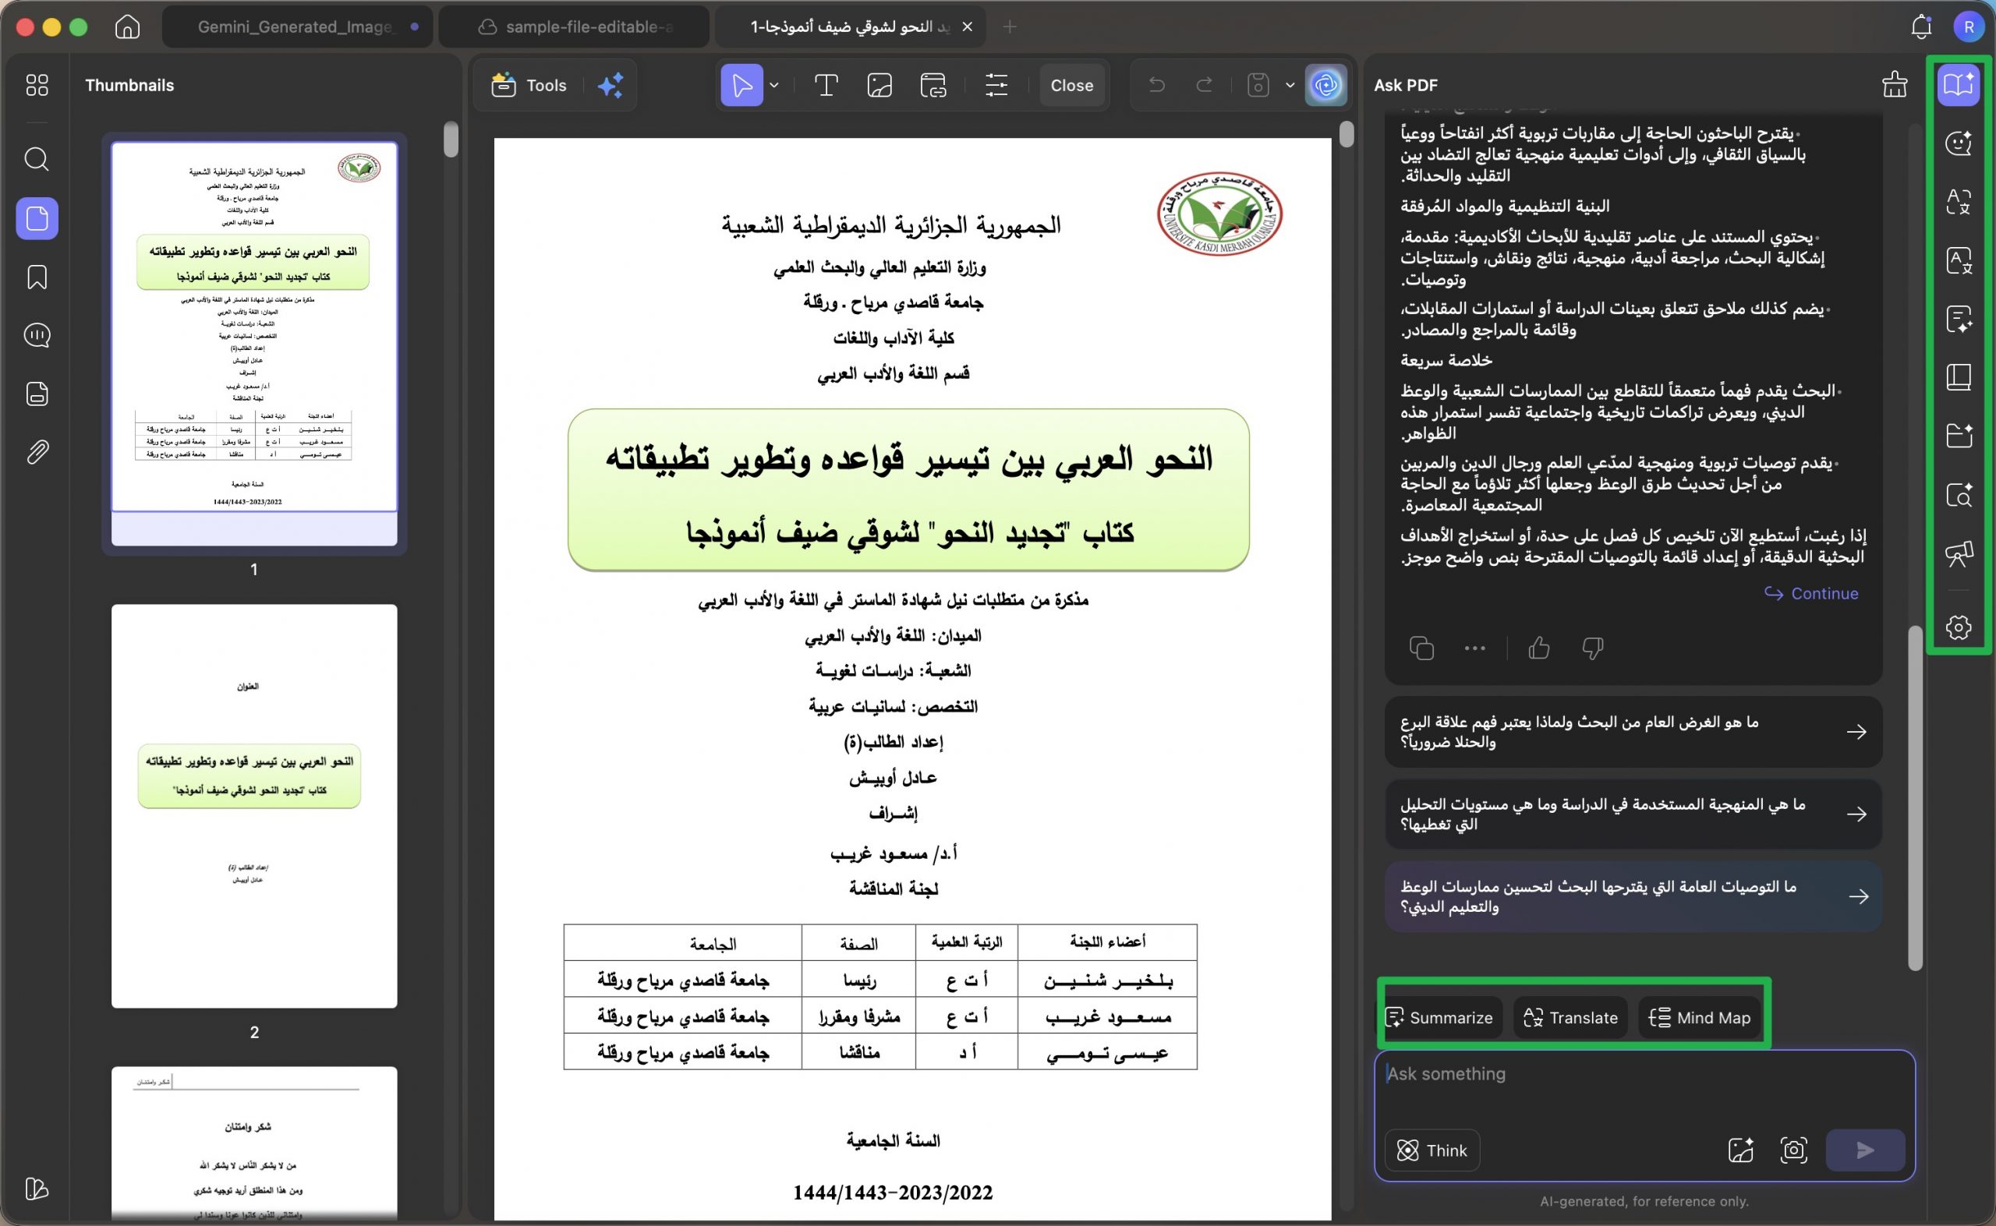Select suggested question about المنهجية المستخدمة
Screen dimensions: 1996x1226
pos(1633,814)
